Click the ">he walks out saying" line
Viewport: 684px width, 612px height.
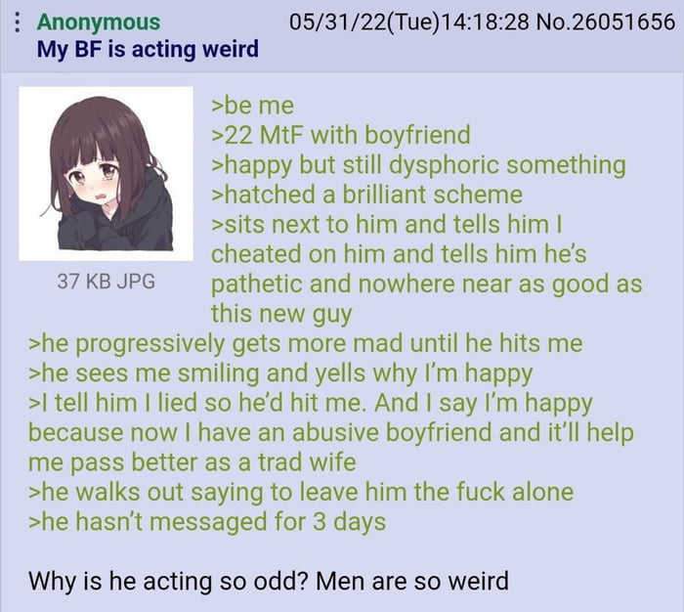pos(301,493)
